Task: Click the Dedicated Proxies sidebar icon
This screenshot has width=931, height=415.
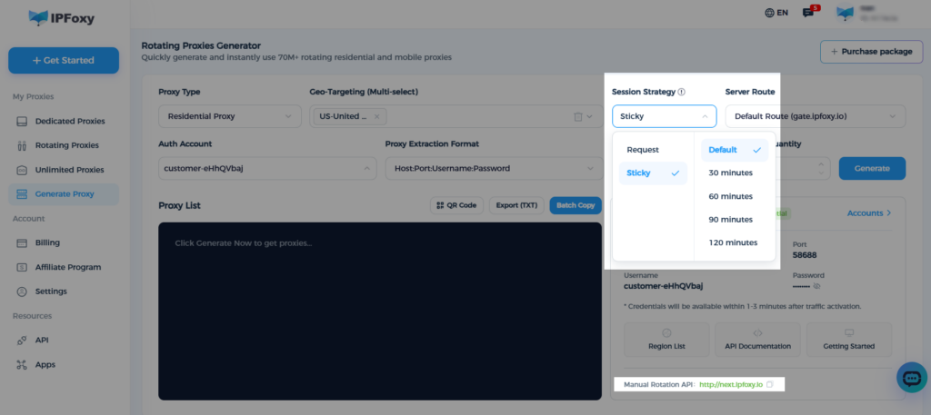Action: (x=22, y=121)
